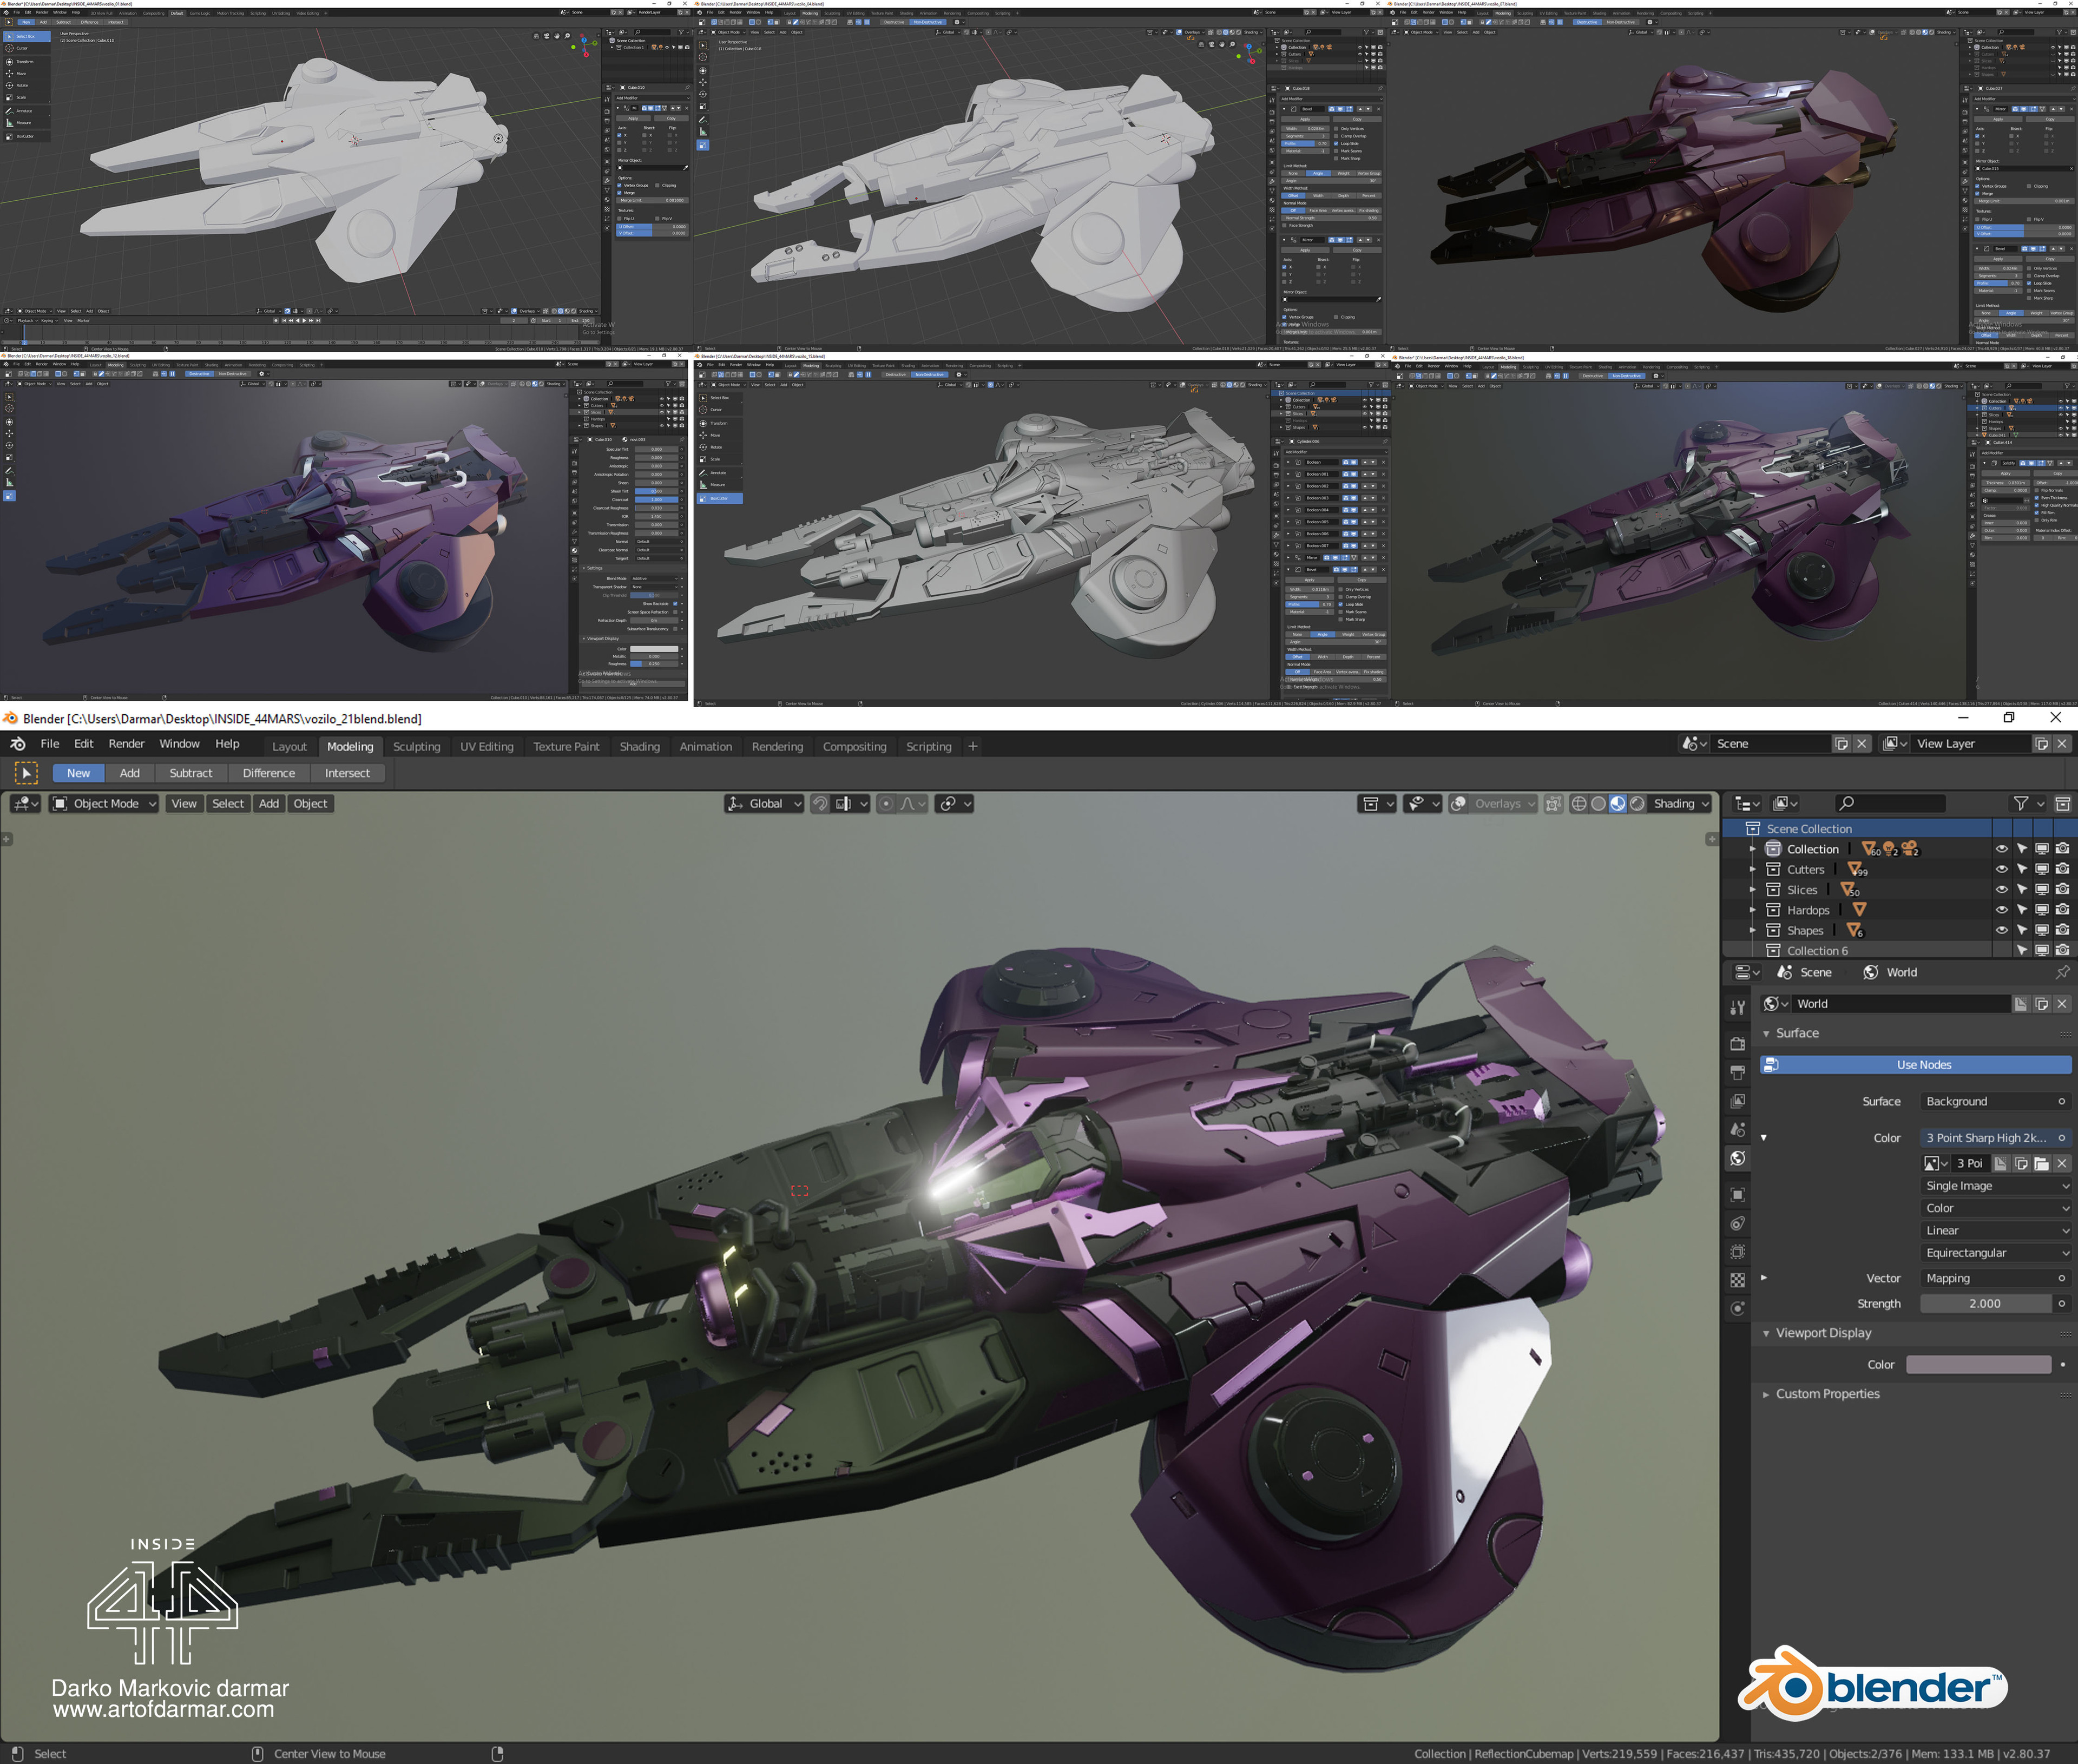Open the Equirectangular projection dropdown
This screenshot has height=1764, width=2078.
pyautogui.click(x=1996, y=1253)
